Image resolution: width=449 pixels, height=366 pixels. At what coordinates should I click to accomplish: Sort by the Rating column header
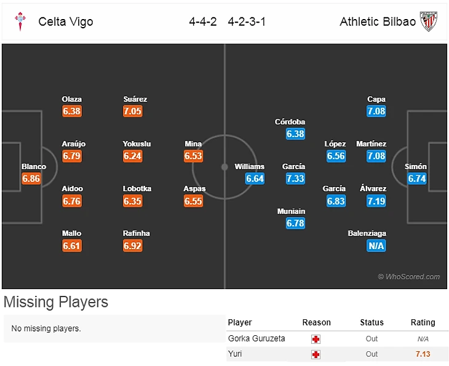coord(423,323)
